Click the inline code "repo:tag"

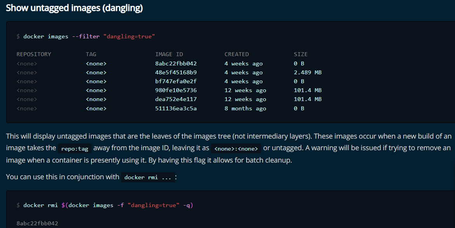(75, 149)
